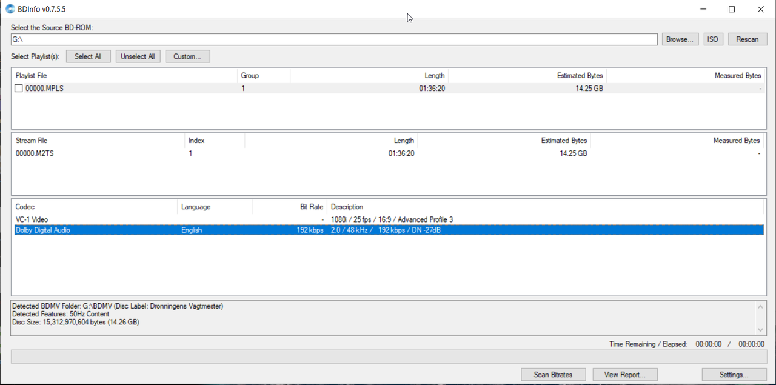Click the Stream File column header
Viewport: 776px width, 385px height.
click(99, 141)
